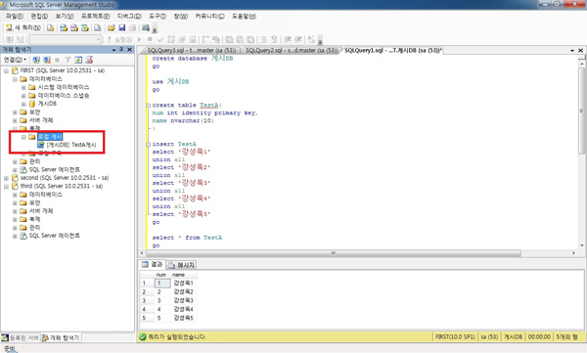Open the 도움말 menu
587x353 pixels.
point(244,16)
